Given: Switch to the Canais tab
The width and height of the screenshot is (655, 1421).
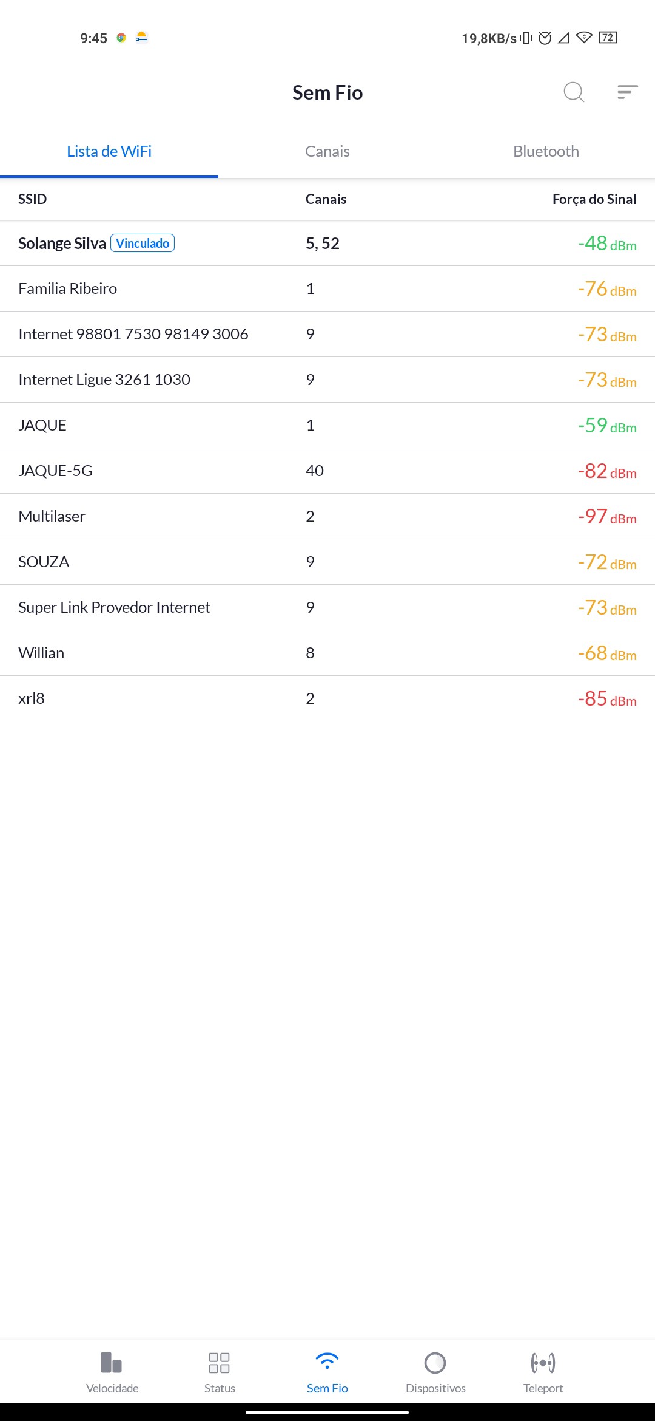Looking at the screenshot, I should (x=327, y=151).
